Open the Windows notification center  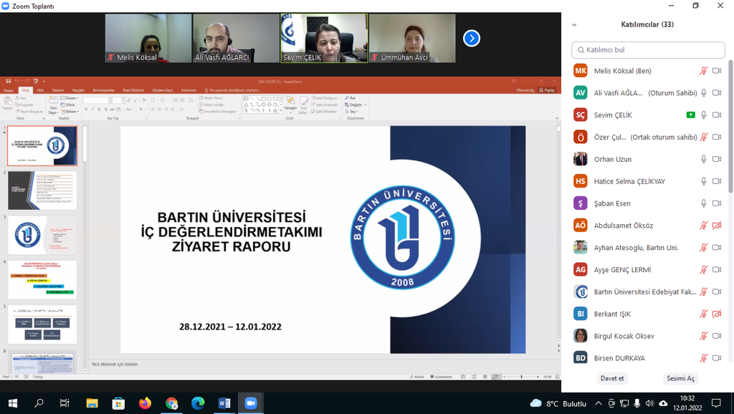[x=715, y=403]
